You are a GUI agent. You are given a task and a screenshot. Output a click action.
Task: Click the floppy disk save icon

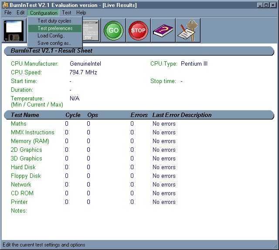pyautogui.click(x=14, y=30)
